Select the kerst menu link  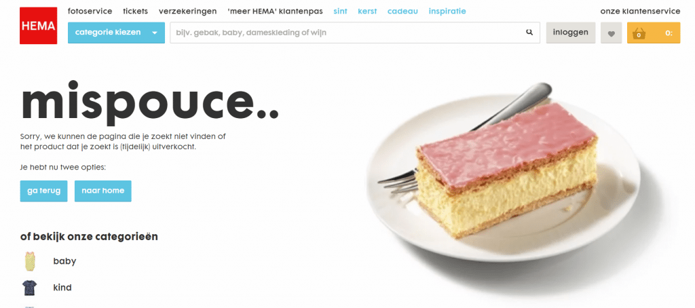(x=367, y=11)
